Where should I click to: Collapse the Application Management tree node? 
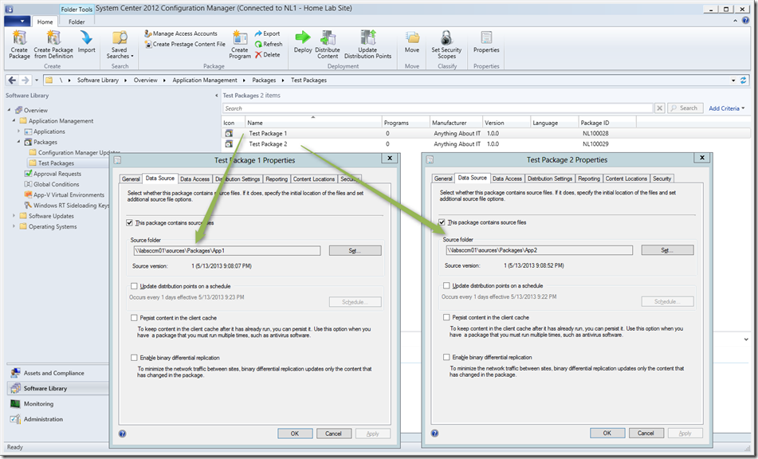tap(14, 121)
